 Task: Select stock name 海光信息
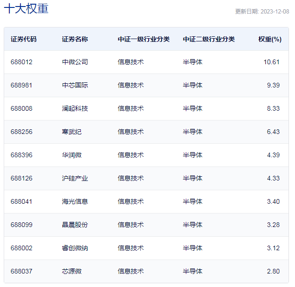pos(75,201)
